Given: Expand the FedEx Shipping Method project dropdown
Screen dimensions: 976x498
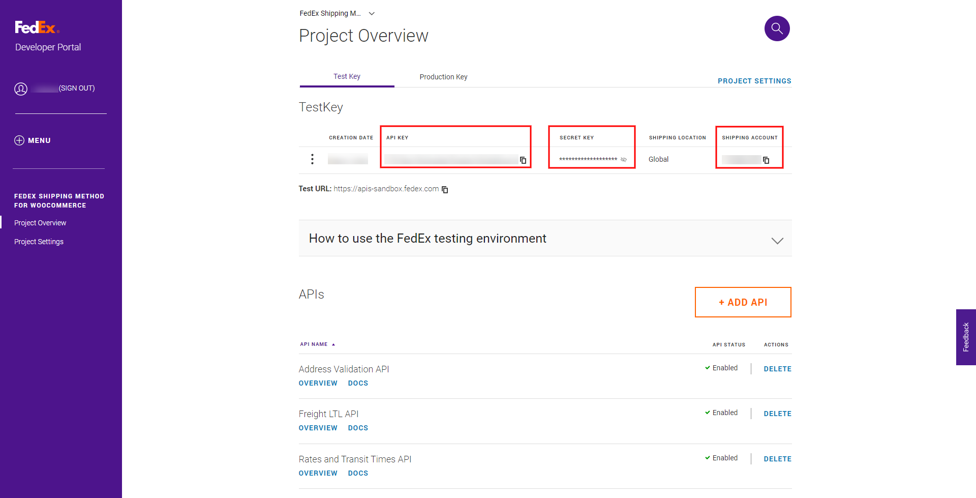Looking at the screenshot, I should [372, 13].
